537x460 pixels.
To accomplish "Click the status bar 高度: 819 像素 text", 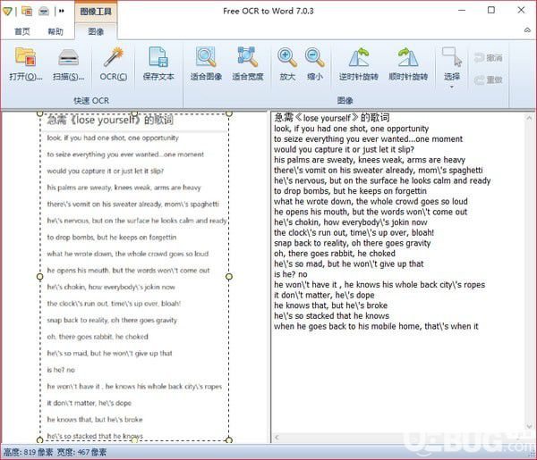I will [x=28, y=453].
